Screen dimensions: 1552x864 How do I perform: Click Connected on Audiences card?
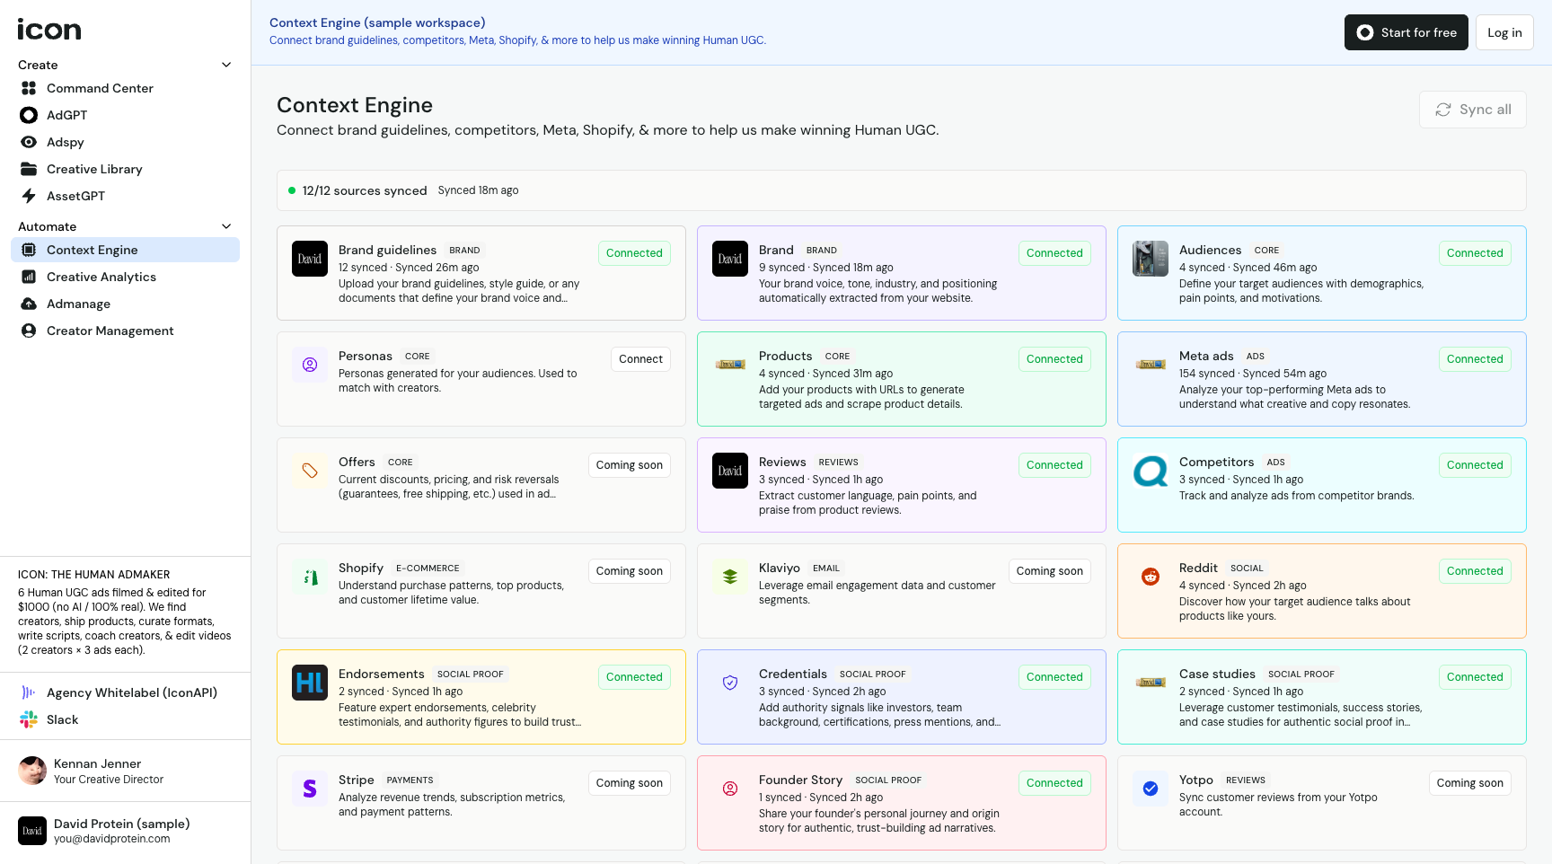pos(1475,253)
